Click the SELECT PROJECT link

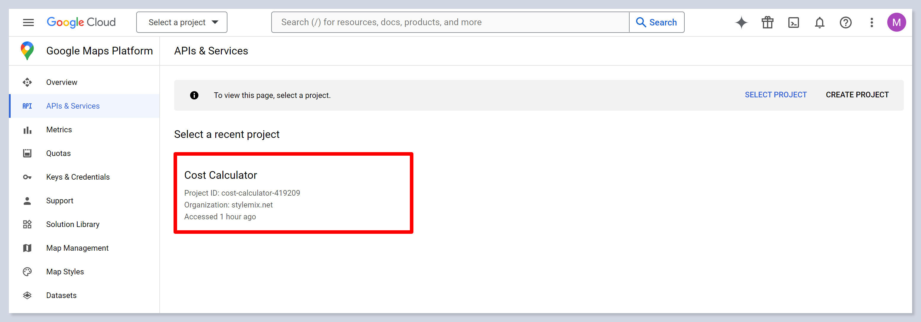point(776,95)
